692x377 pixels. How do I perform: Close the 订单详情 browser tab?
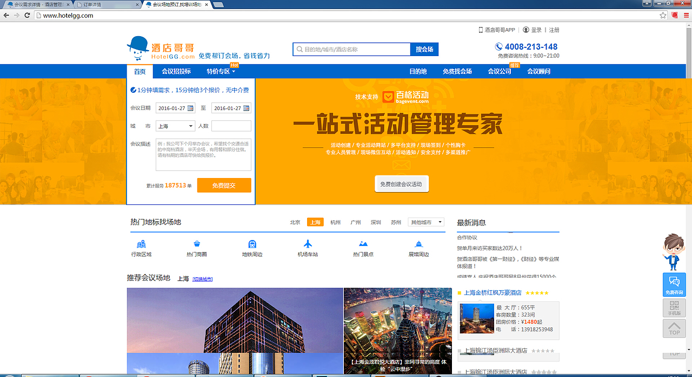pyautogui.click(x=138, y=4)
